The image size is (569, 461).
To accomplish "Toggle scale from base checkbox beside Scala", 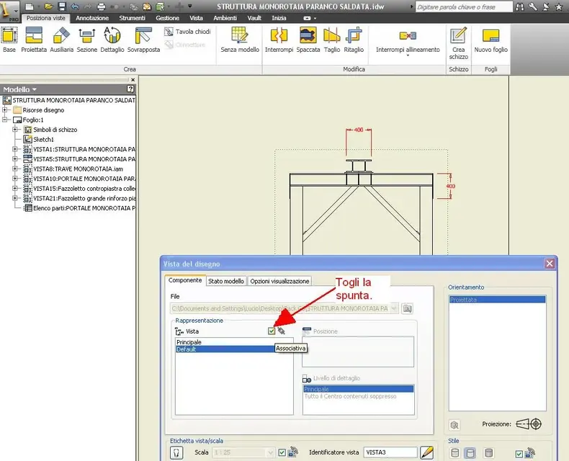I will (282, 452).
